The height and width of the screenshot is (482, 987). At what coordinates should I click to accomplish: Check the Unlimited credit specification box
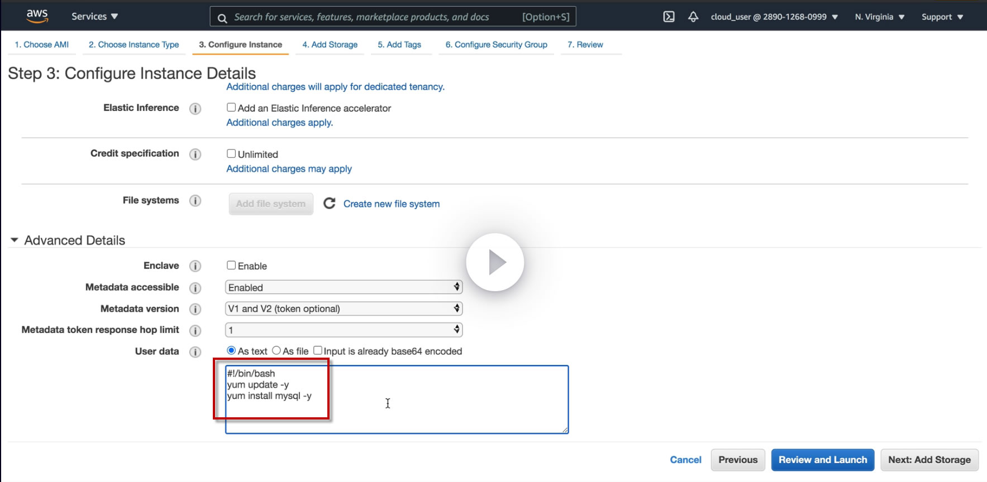click(231, 154)
